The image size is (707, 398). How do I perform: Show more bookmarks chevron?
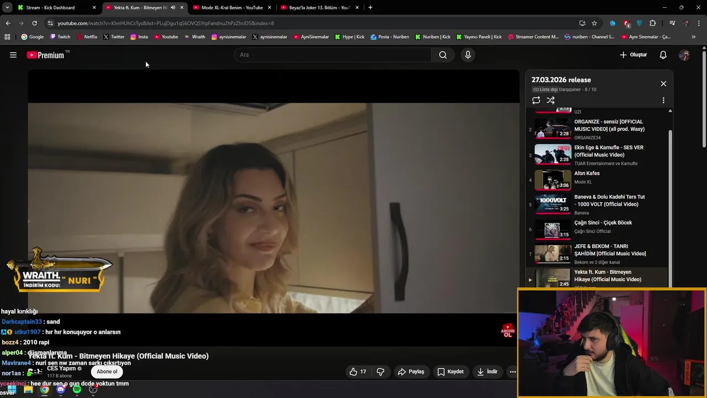click(693, 37)
